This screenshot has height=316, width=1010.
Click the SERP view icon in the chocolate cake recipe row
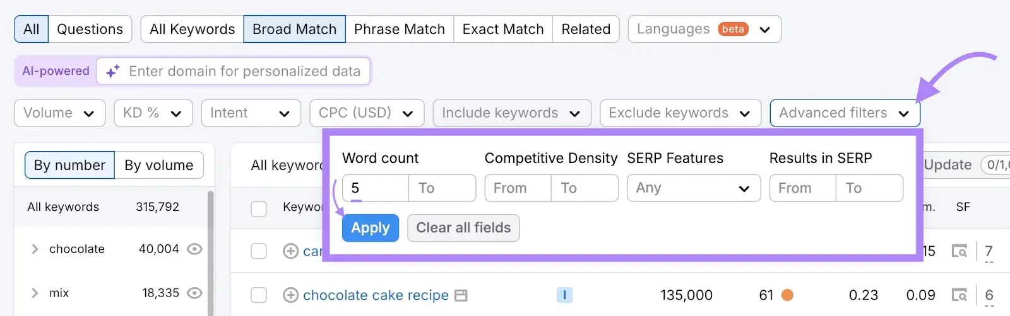[959, 295]
